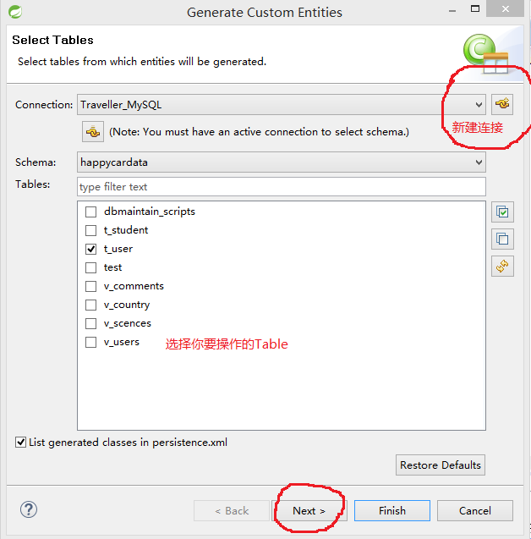Image resolution: width=531 pixels, height=539 pixels.
Task: Open the Connection dropdown Traveller_MySQL
Action: [282, 105]
